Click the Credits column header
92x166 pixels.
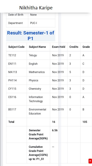click(x=74, y=47)
